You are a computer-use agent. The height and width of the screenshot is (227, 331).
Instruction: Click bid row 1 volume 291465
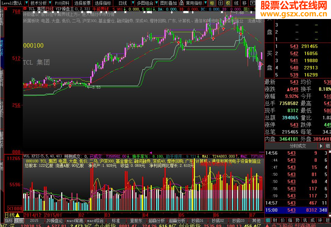309,46
